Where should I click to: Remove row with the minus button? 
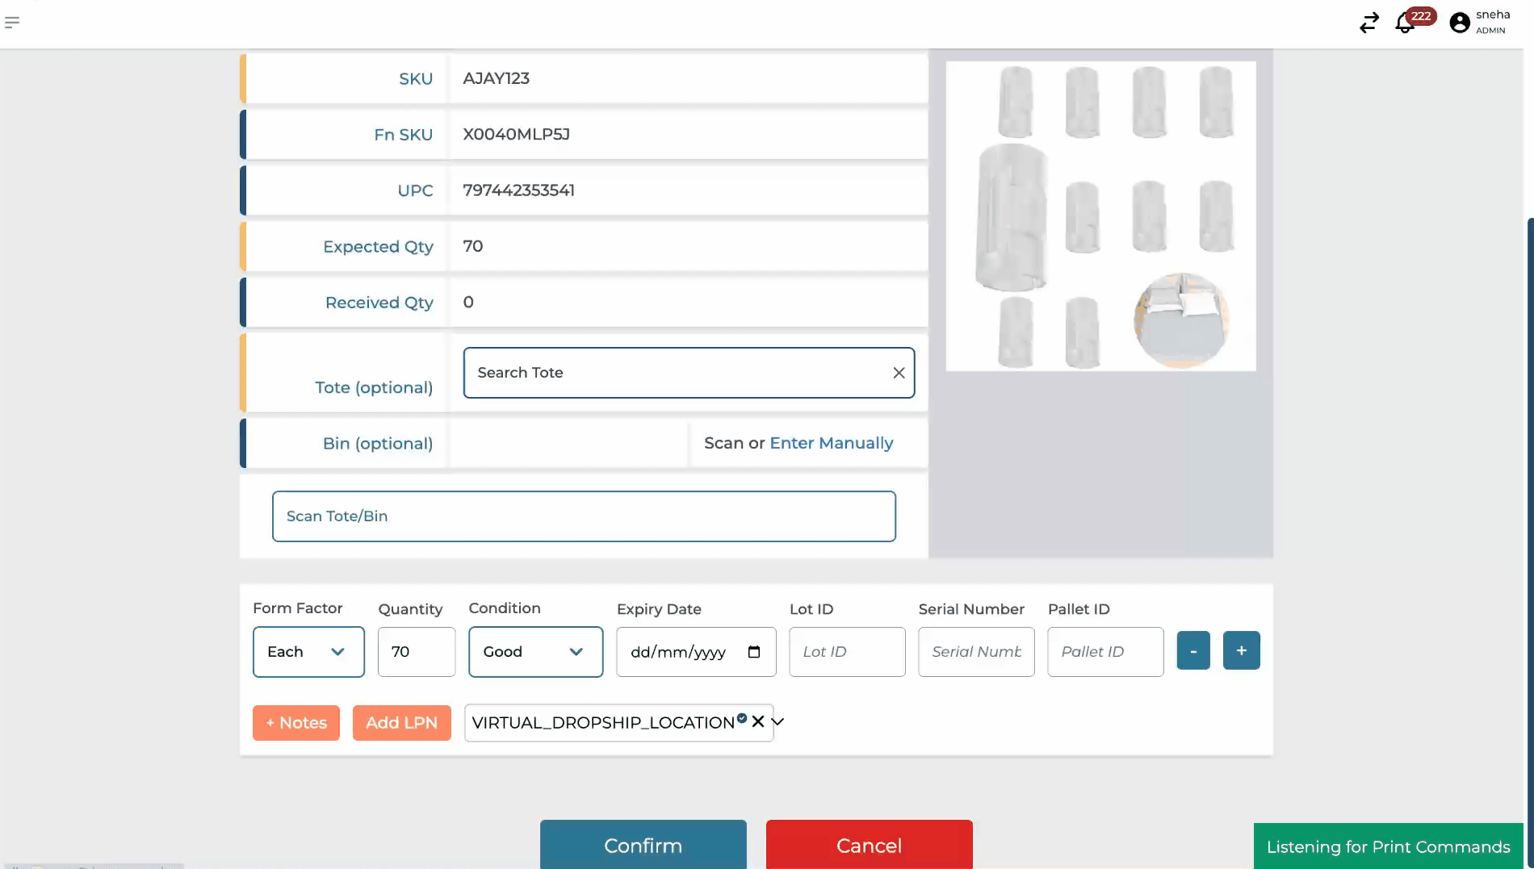[x=1193, y=650]
